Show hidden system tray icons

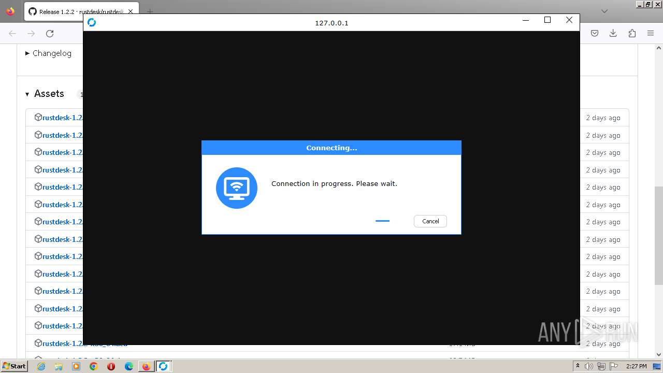coord(578,366)
